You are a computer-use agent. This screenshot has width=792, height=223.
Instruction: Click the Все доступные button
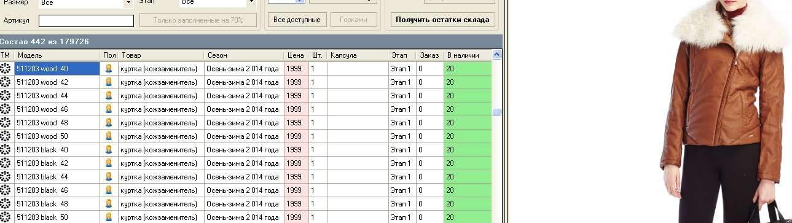[x=297, y=20]
